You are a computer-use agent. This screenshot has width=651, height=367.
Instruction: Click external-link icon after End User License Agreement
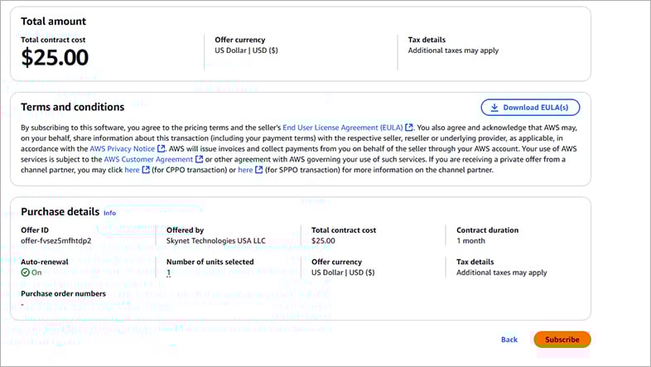[409, 128]
